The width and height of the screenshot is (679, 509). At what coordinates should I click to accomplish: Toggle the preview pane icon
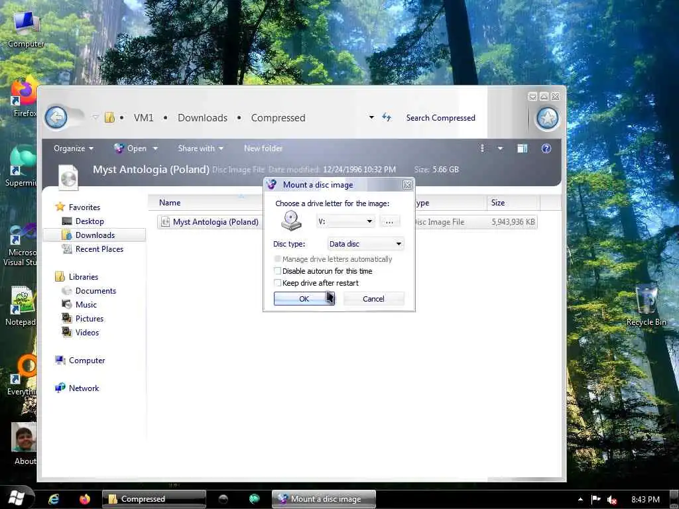pyautogui.click(x=523, y=148)
